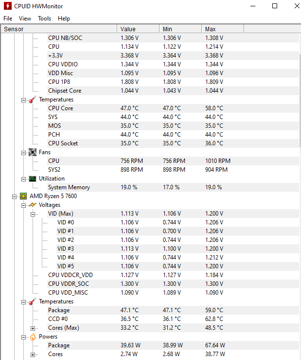This screenshot has height=360, width=301.
Task: Collapse the Powers group
Action: click(x=23, y=337)
